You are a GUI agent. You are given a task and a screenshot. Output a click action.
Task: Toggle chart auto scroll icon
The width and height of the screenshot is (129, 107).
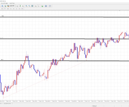[36, 6]
